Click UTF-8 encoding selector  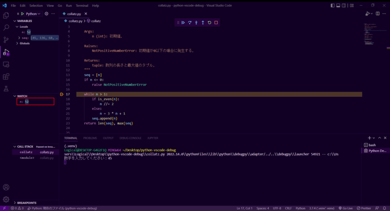click(x=277, y=208)
